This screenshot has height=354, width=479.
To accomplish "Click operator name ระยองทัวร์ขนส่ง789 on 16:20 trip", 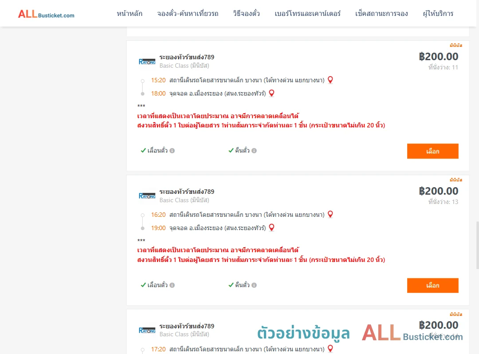I will pos(187,192).
